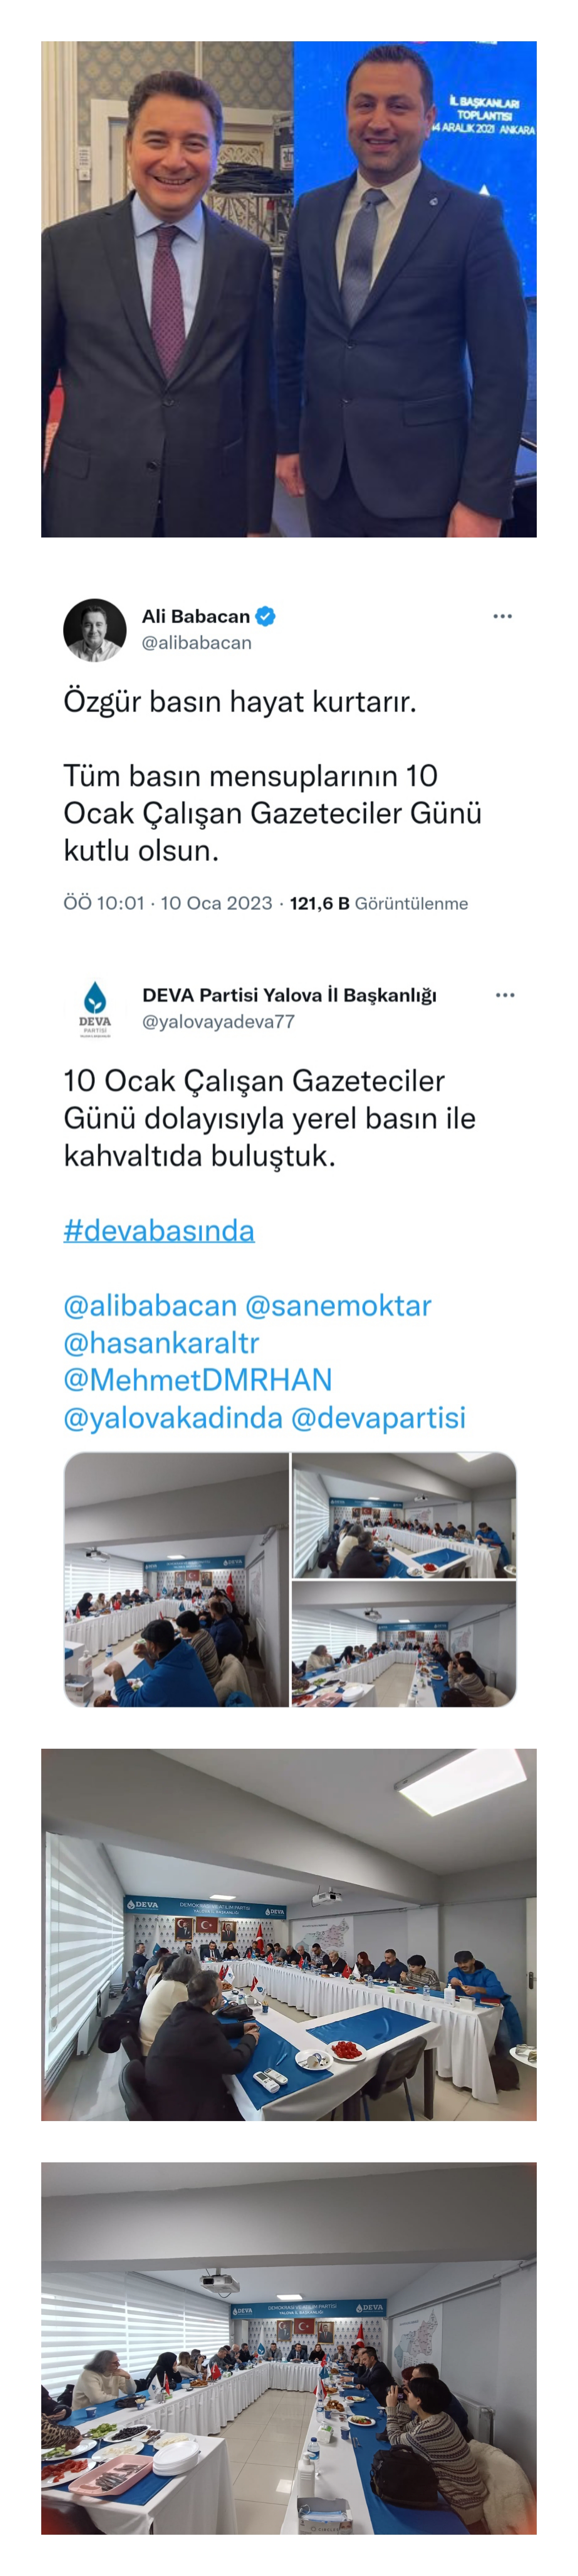Open more options on DEVA Yalova tweet
Screen dimensions: 578x2576
[x=505, y=995]
